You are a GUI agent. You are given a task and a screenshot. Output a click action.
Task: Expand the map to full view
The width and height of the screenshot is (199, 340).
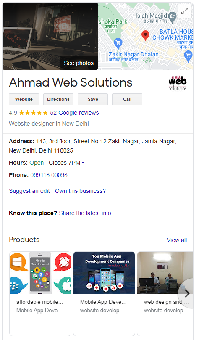185,11
